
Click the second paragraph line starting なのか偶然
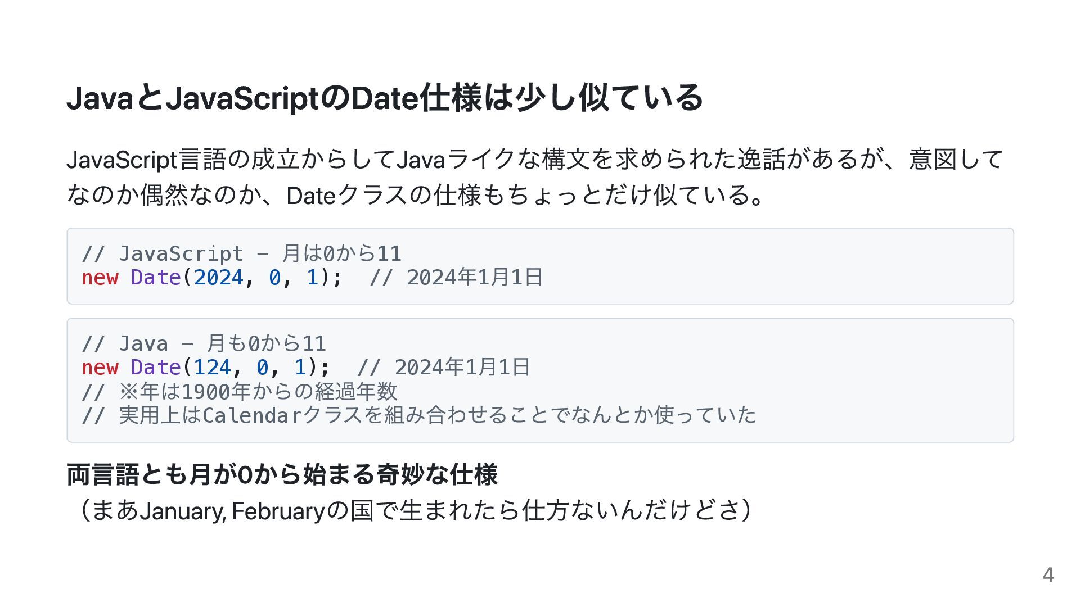point(415,195)
